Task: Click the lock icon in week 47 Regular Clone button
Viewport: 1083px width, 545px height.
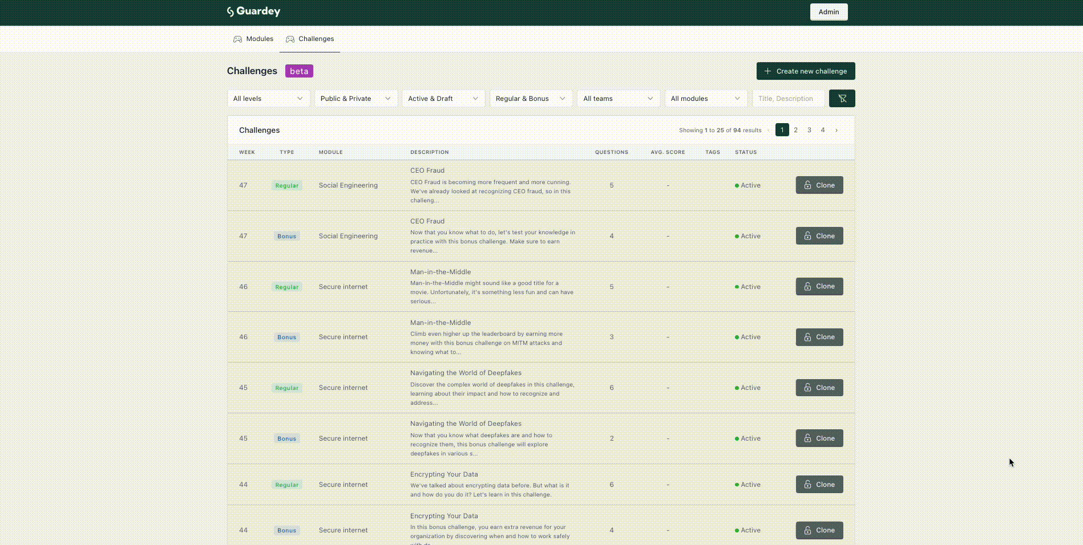Action: tap(807, 185)
